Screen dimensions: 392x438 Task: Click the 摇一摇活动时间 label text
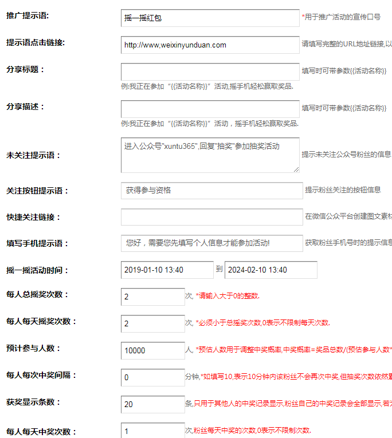click(37, 270)
